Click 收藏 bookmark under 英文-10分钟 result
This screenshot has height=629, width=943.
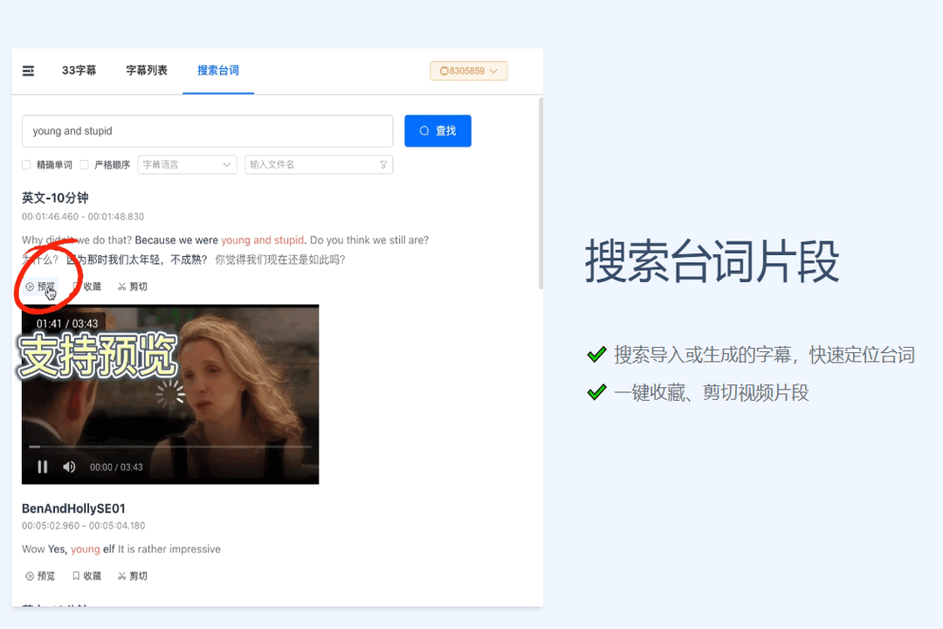click(x=86, y=287)
